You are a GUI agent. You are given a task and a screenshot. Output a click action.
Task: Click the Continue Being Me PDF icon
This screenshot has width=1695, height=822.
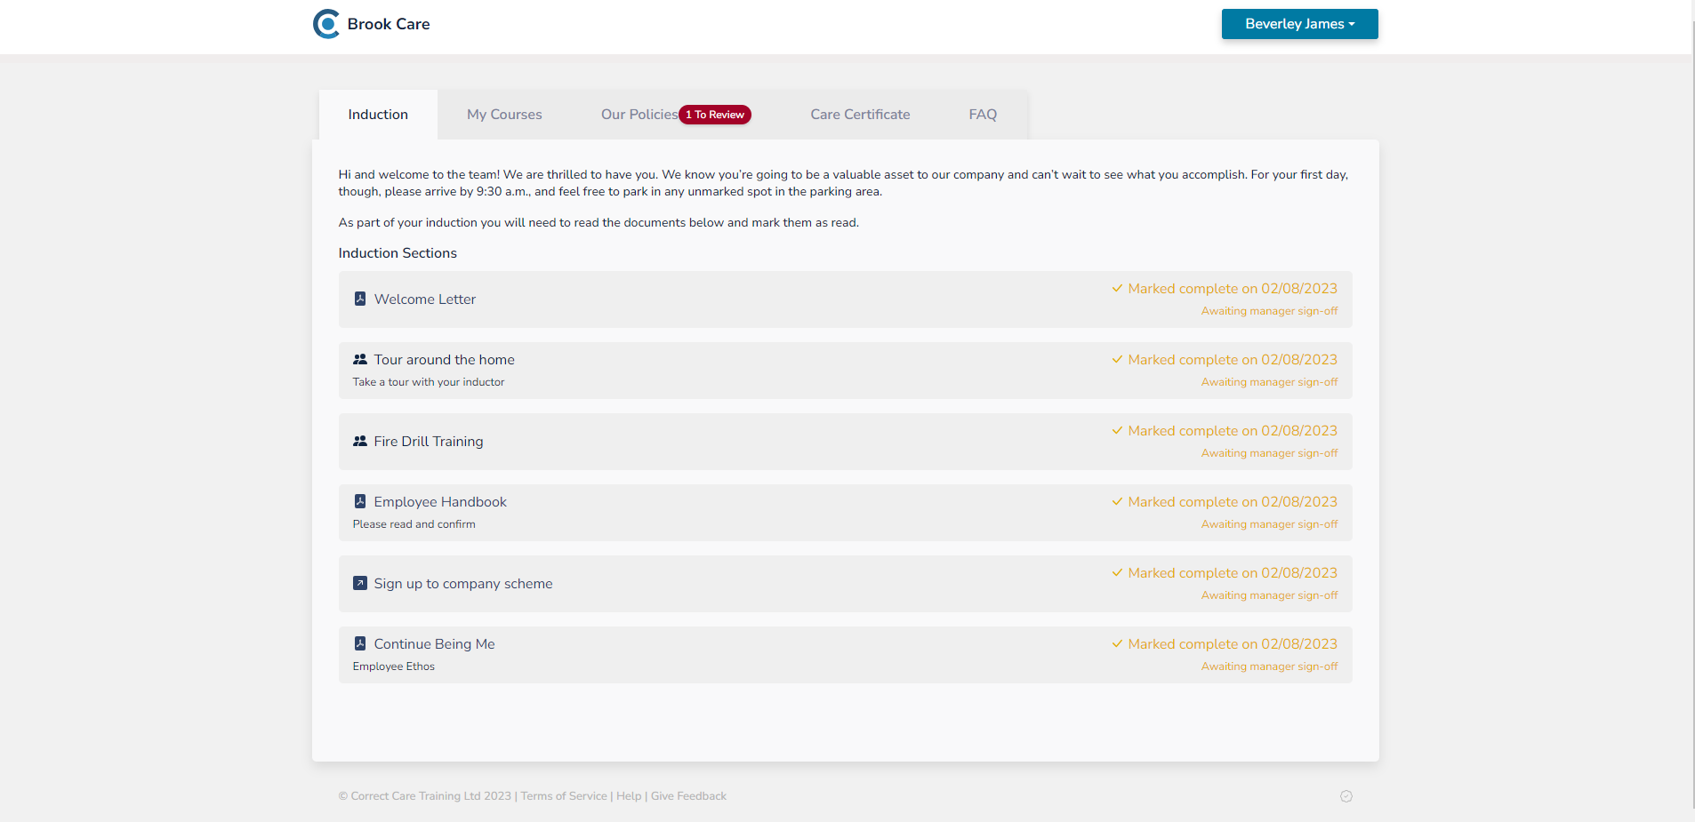(x=360, y=644)
